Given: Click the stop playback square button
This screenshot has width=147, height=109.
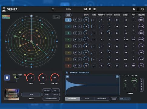Looking at the screenshot, I should (7, 78).
